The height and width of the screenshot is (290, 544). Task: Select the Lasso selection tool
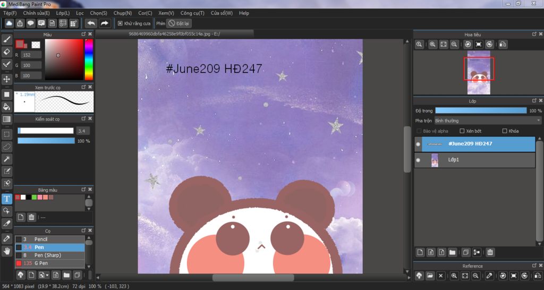tap(6, 147)
